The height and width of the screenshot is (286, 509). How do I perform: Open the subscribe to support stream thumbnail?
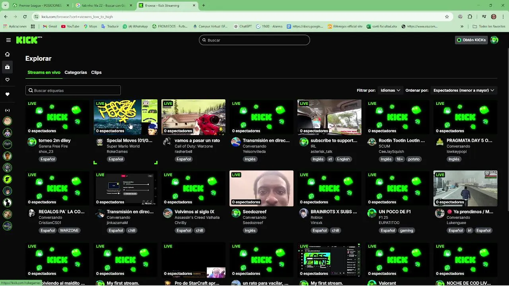coord(330,117)
